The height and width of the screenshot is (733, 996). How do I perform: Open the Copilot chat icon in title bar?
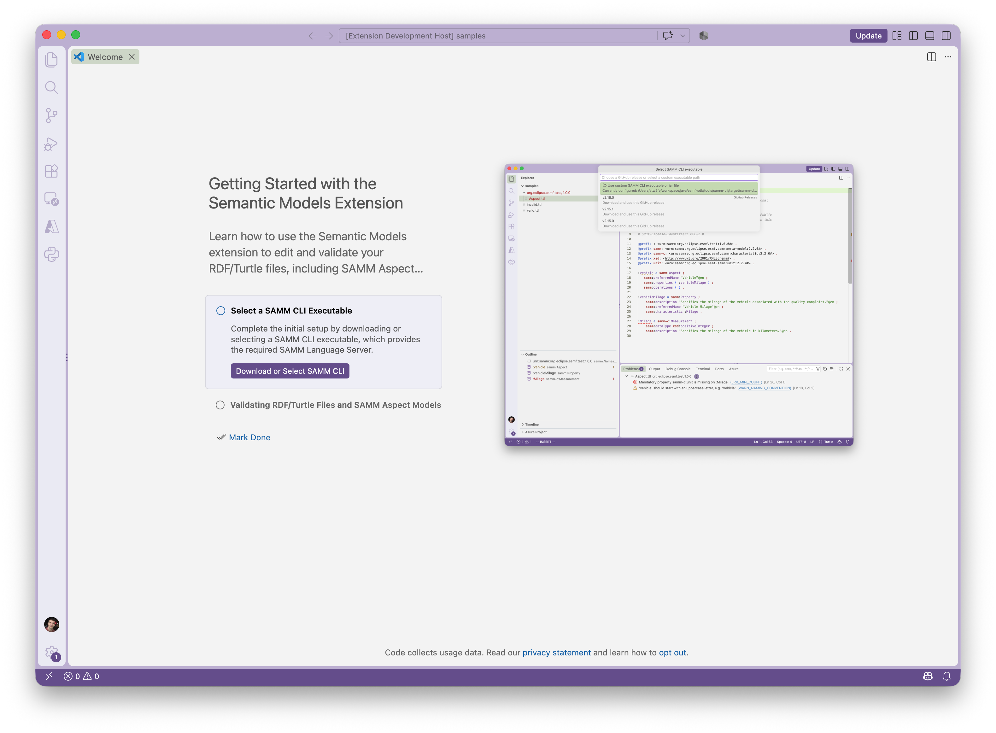point(668,36)
